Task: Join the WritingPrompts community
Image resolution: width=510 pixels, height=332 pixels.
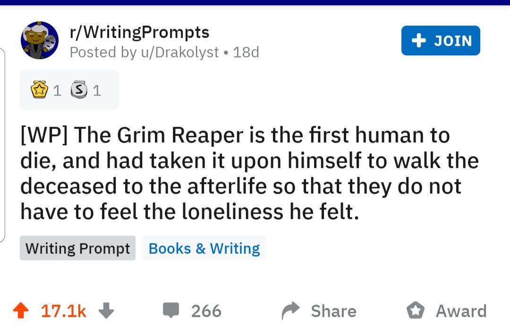Action: pos(441,41)
